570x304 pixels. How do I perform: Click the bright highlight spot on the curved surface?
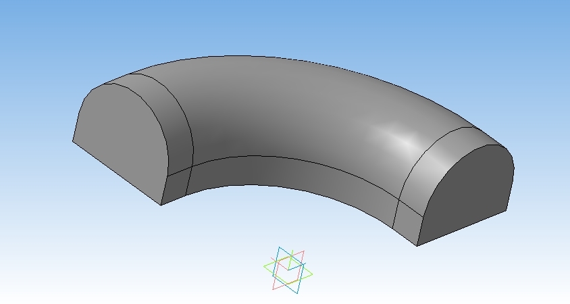tap(404, 142)
